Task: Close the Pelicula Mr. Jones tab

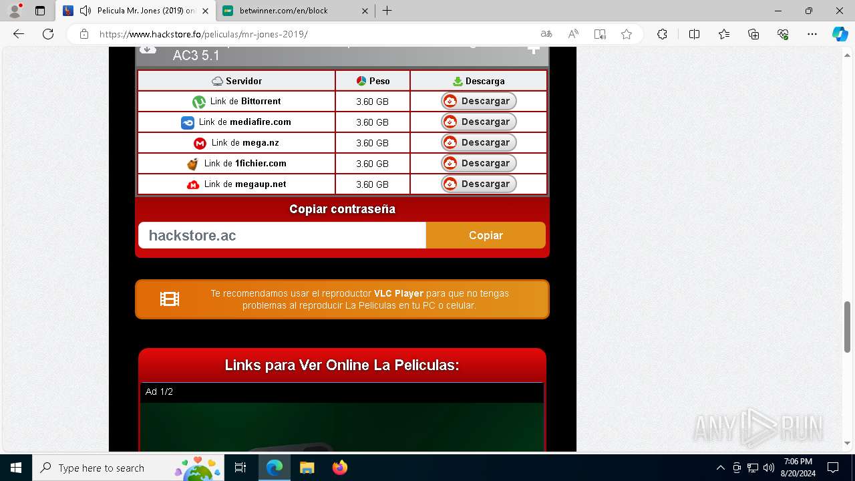Action: click(205, 11)
